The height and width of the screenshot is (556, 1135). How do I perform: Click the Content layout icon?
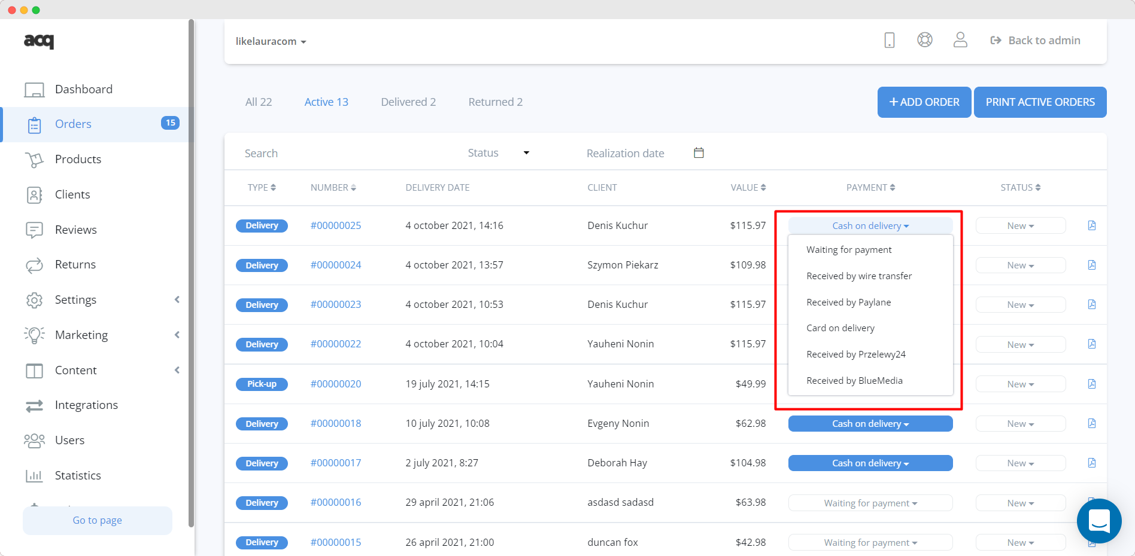[x=34, y=371]
